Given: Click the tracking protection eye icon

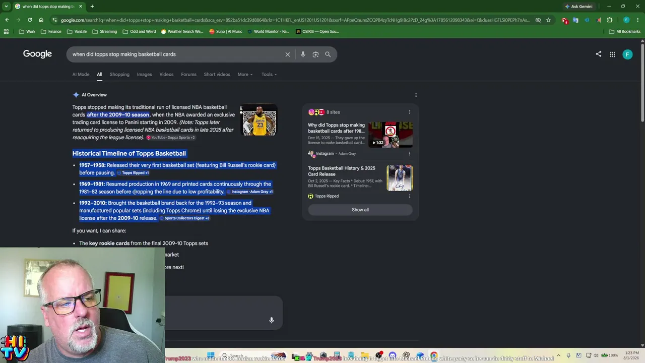Looking at the screenshot, I should [x=538, y=20].
